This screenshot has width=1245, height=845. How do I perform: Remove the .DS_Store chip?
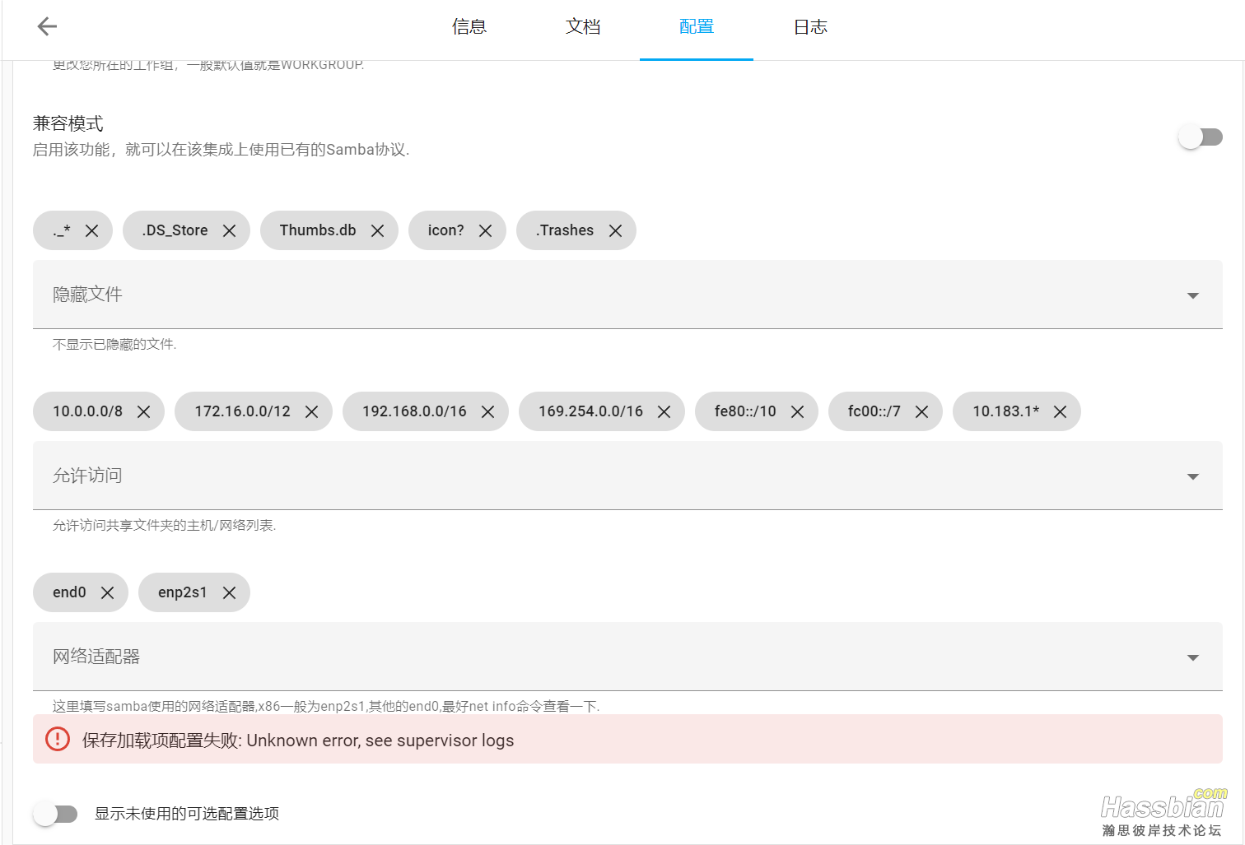click(x=230, y=231)
